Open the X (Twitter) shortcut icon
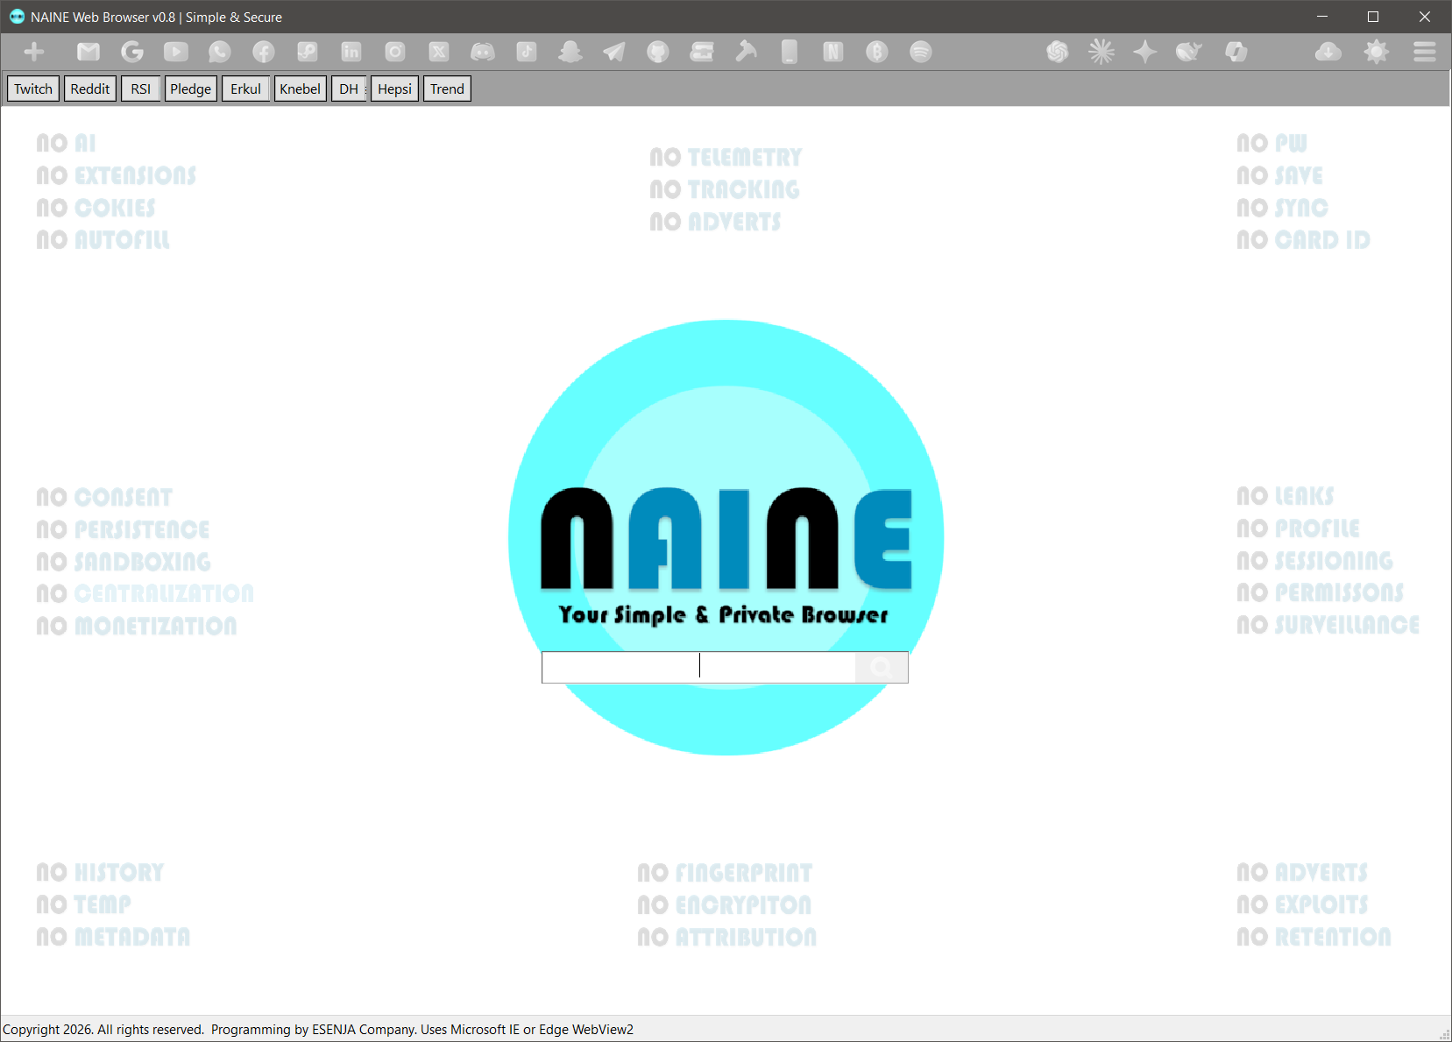The image size is (1452, 1042). point(439,52)
